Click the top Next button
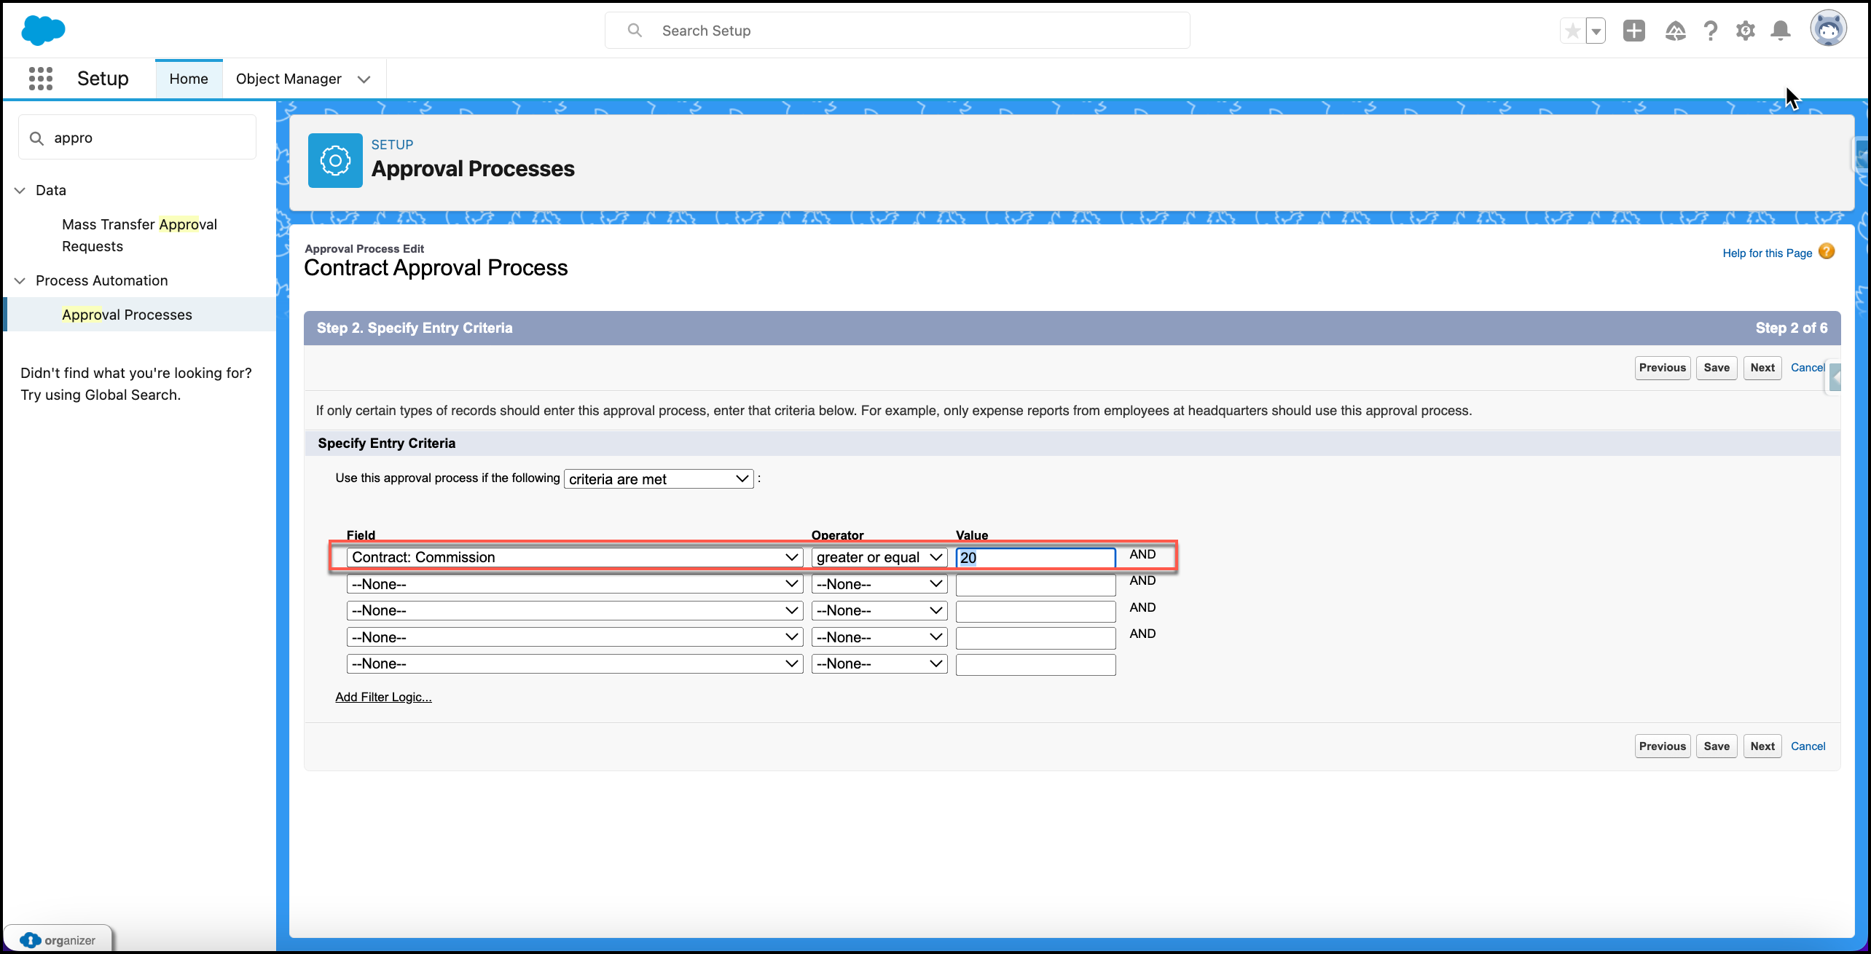 point(1762,368)
